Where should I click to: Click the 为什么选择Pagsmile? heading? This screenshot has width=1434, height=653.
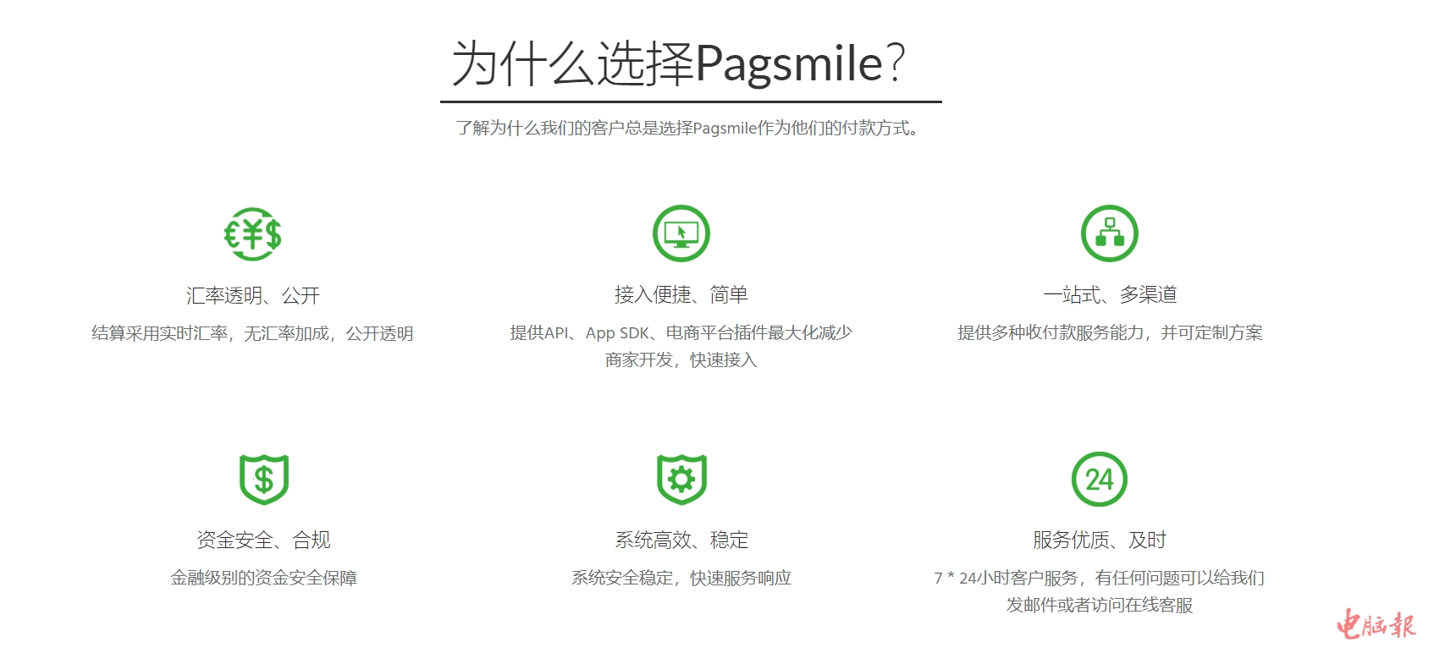[679, 63]
